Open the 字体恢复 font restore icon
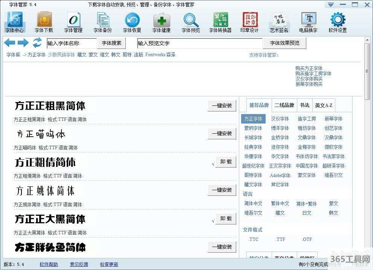The width and height of the screenshot is (373, 270). 132,20
